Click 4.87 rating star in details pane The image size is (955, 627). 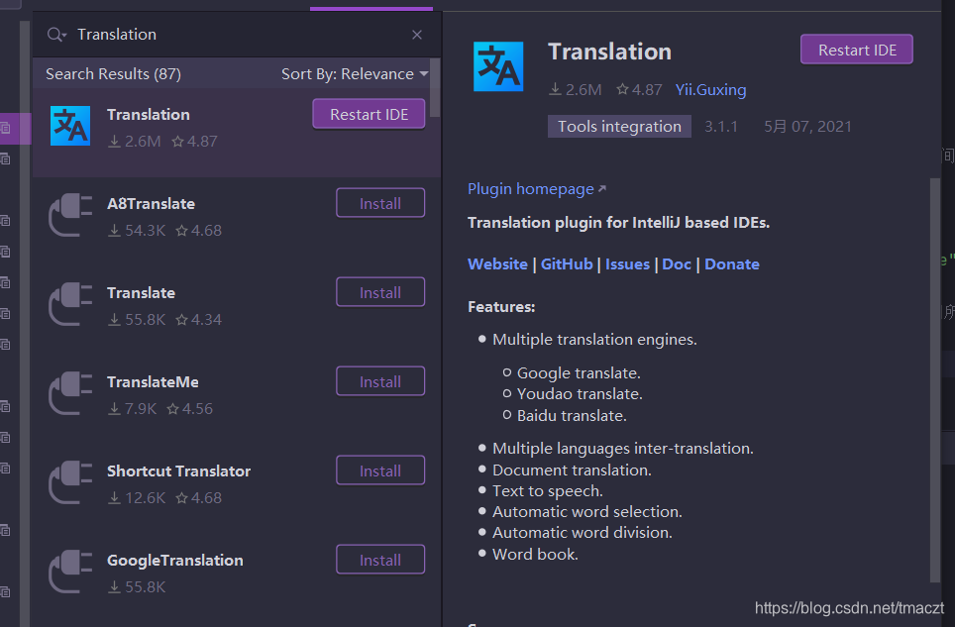pos(622,90)
